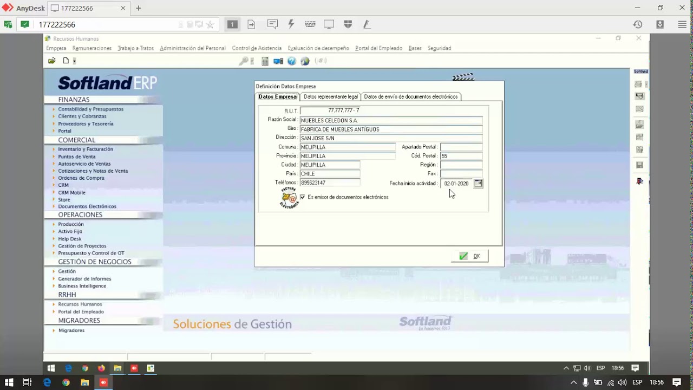Viewport: 693px width, 390px height.
Task: Open the Administración del Personal menu
Action: [x=193, y=48]
